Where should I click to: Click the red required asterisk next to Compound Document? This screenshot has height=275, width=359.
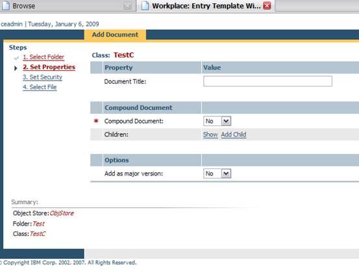pos(96,121)
